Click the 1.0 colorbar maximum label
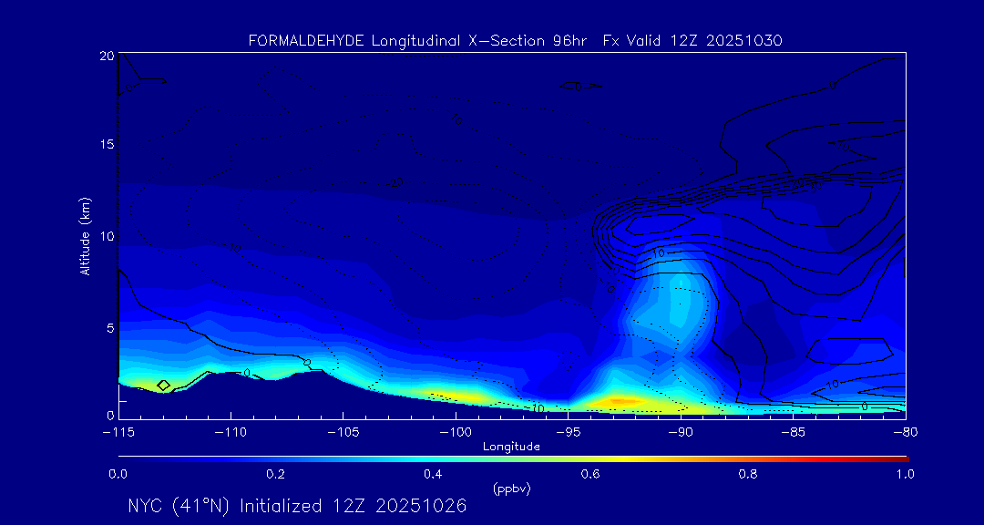 (906, 474)
